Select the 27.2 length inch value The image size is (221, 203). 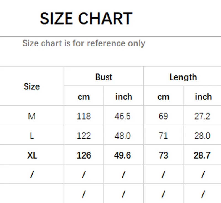pyautogui.click(x=202, y=116)
